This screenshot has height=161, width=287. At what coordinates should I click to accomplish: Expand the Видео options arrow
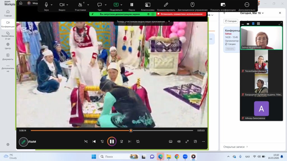click(x=68, y=5)
